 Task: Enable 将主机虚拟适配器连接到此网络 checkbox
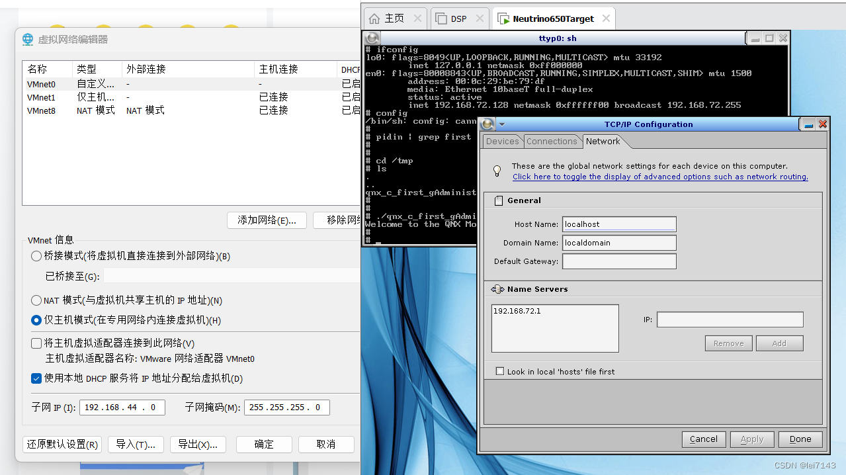point(37,343)
